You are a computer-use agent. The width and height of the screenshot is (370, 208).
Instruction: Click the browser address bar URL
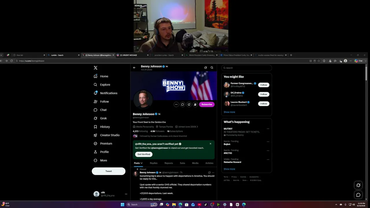(32, 61)
